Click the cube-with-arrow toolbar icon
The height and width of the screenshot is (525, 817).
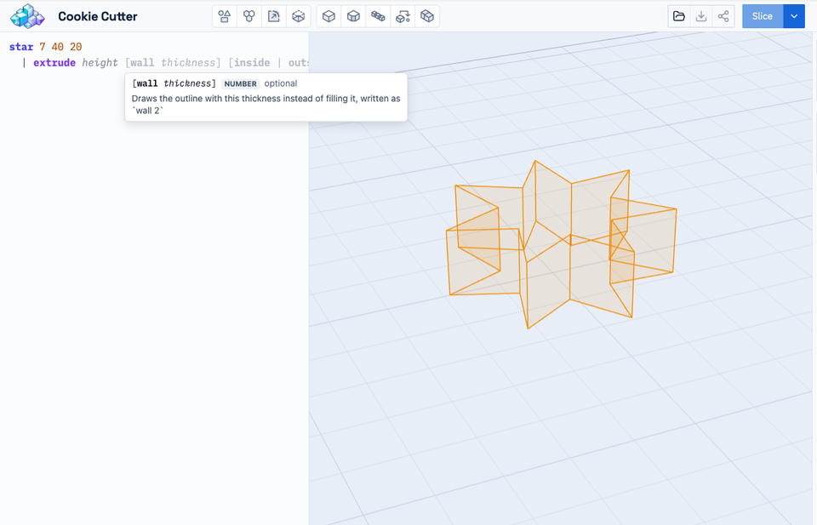pyautogui.click(x=403, y=16)
